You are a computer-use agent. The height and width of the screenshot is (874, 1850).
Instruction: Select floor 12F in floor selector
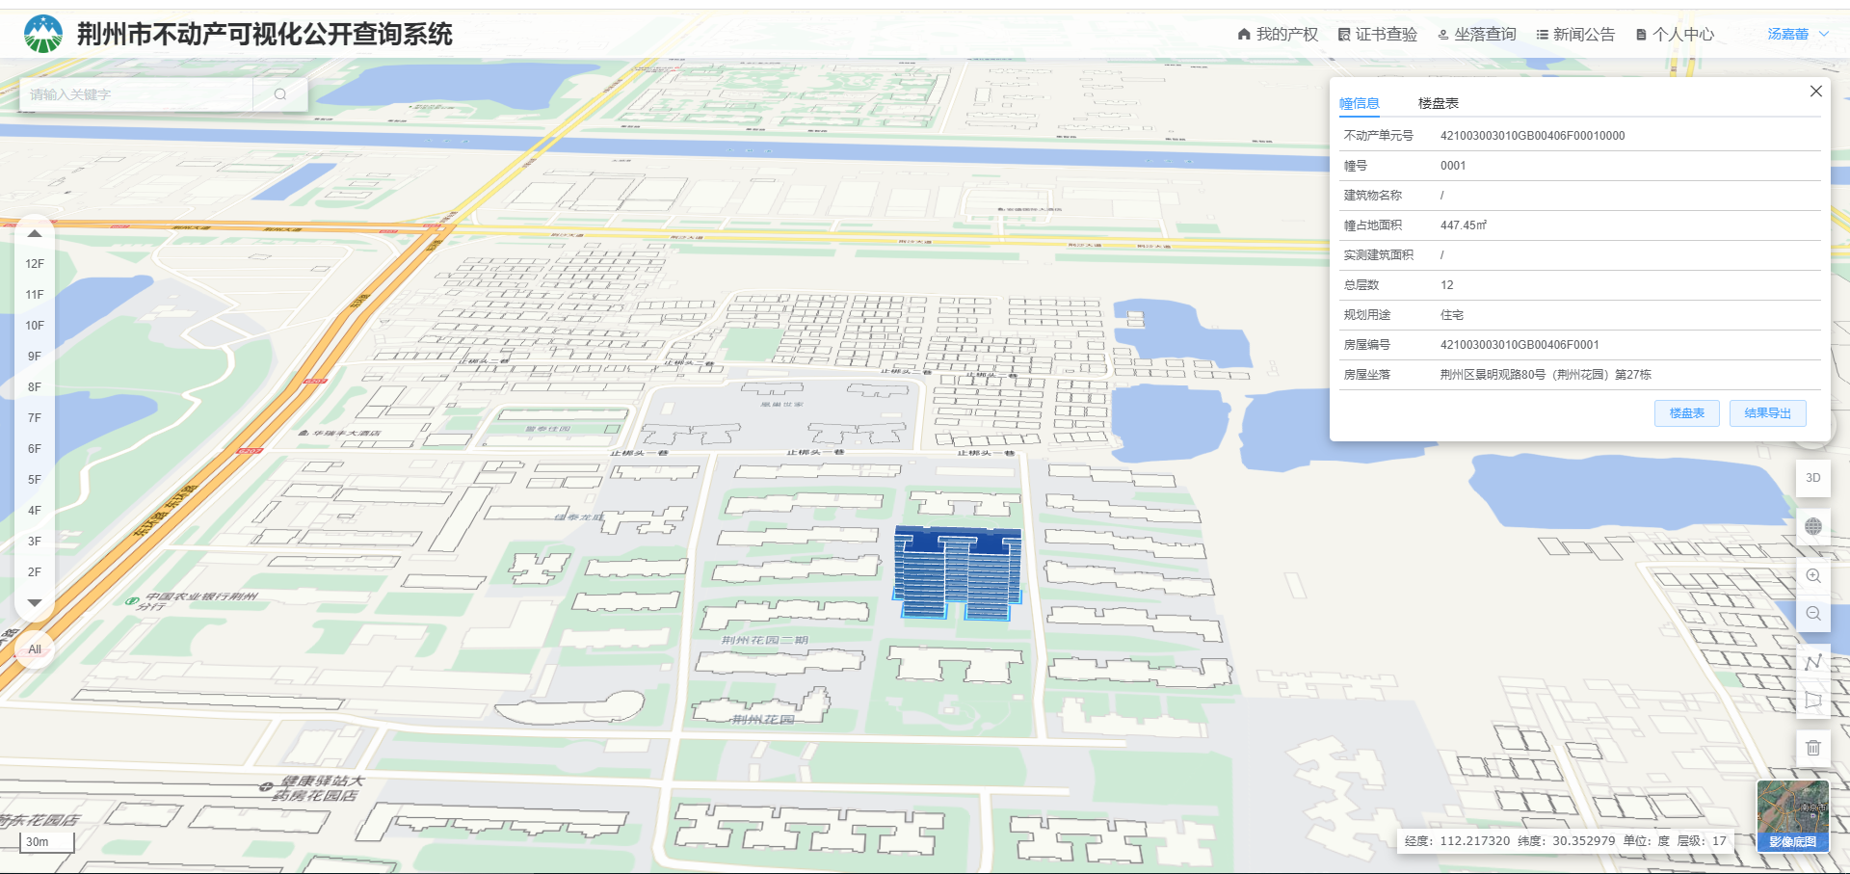point(35,264)
